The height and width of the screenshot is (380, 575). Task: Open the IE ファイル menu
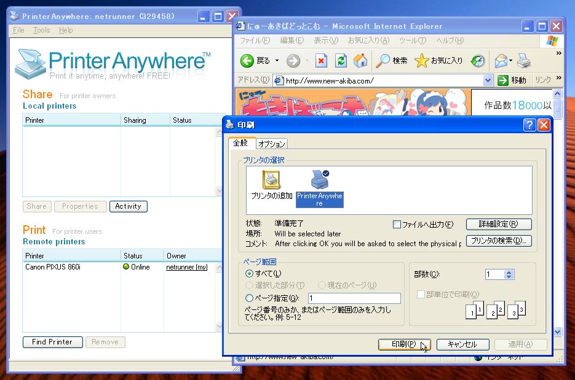point(255,41)
